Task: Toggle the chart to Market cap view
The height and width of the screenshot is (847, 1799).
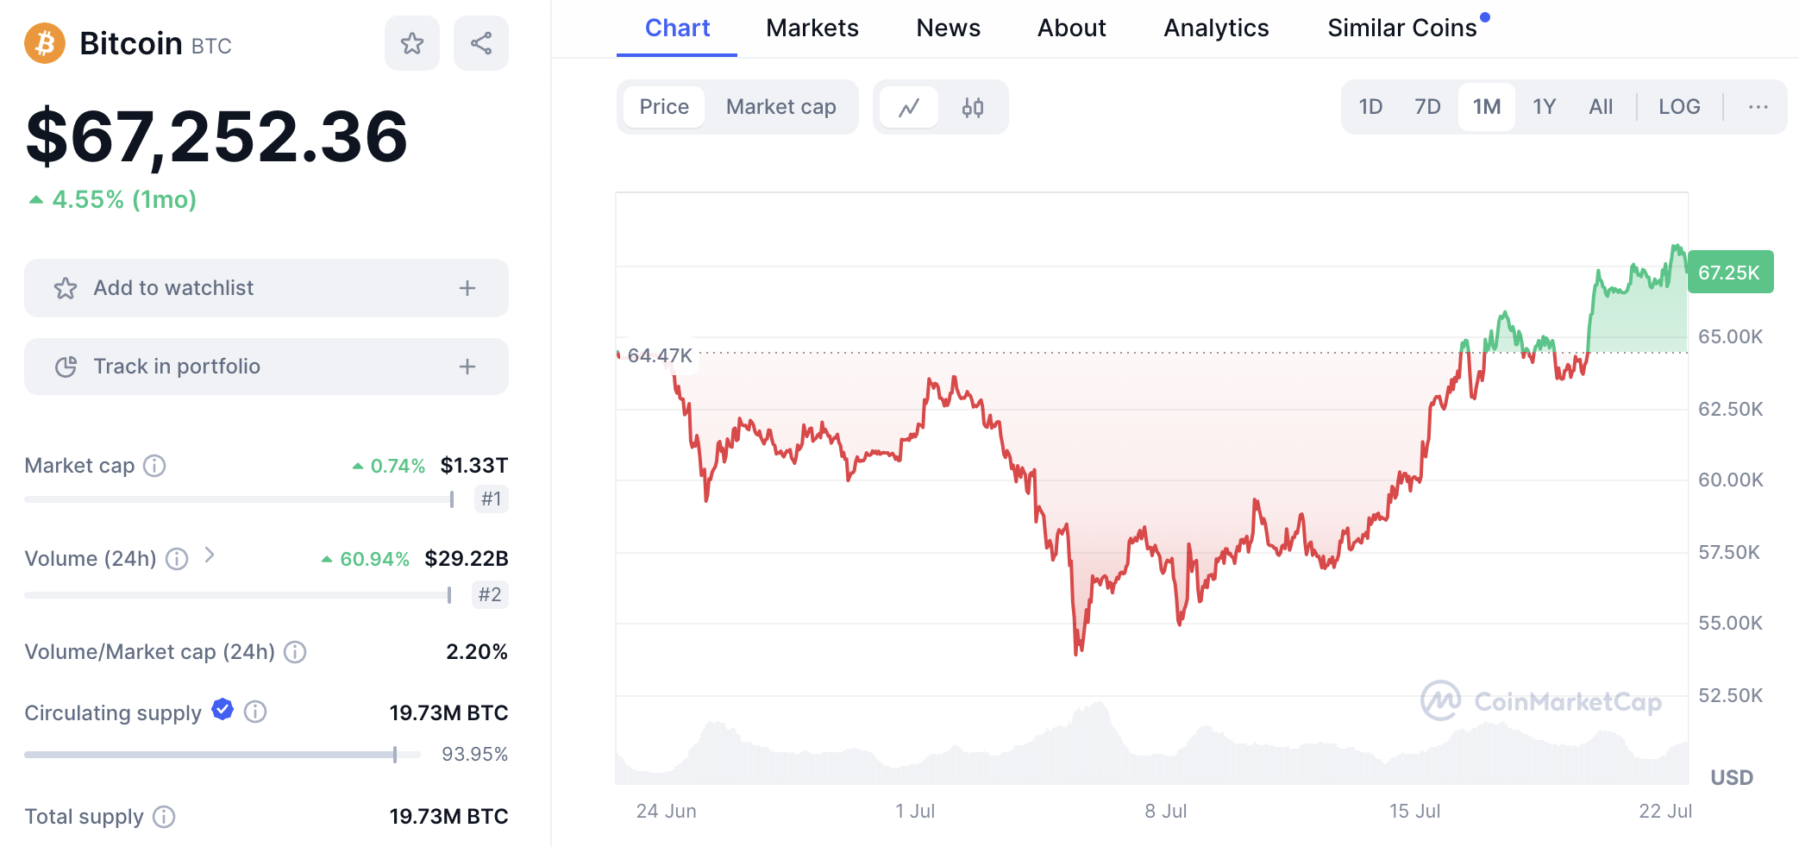Action: [x=780, y=106]
